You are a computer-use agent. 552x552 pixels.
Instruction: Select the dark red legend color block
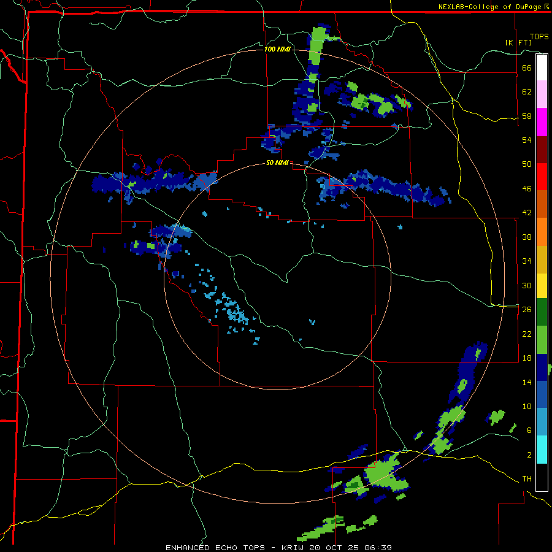click(x=542, y=150)
